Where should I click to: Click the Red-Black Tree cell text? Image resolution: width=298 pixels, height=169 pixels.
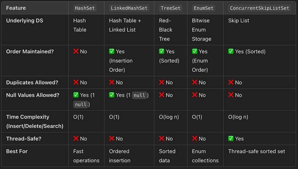pyautogui.click(x=166, y=30)
